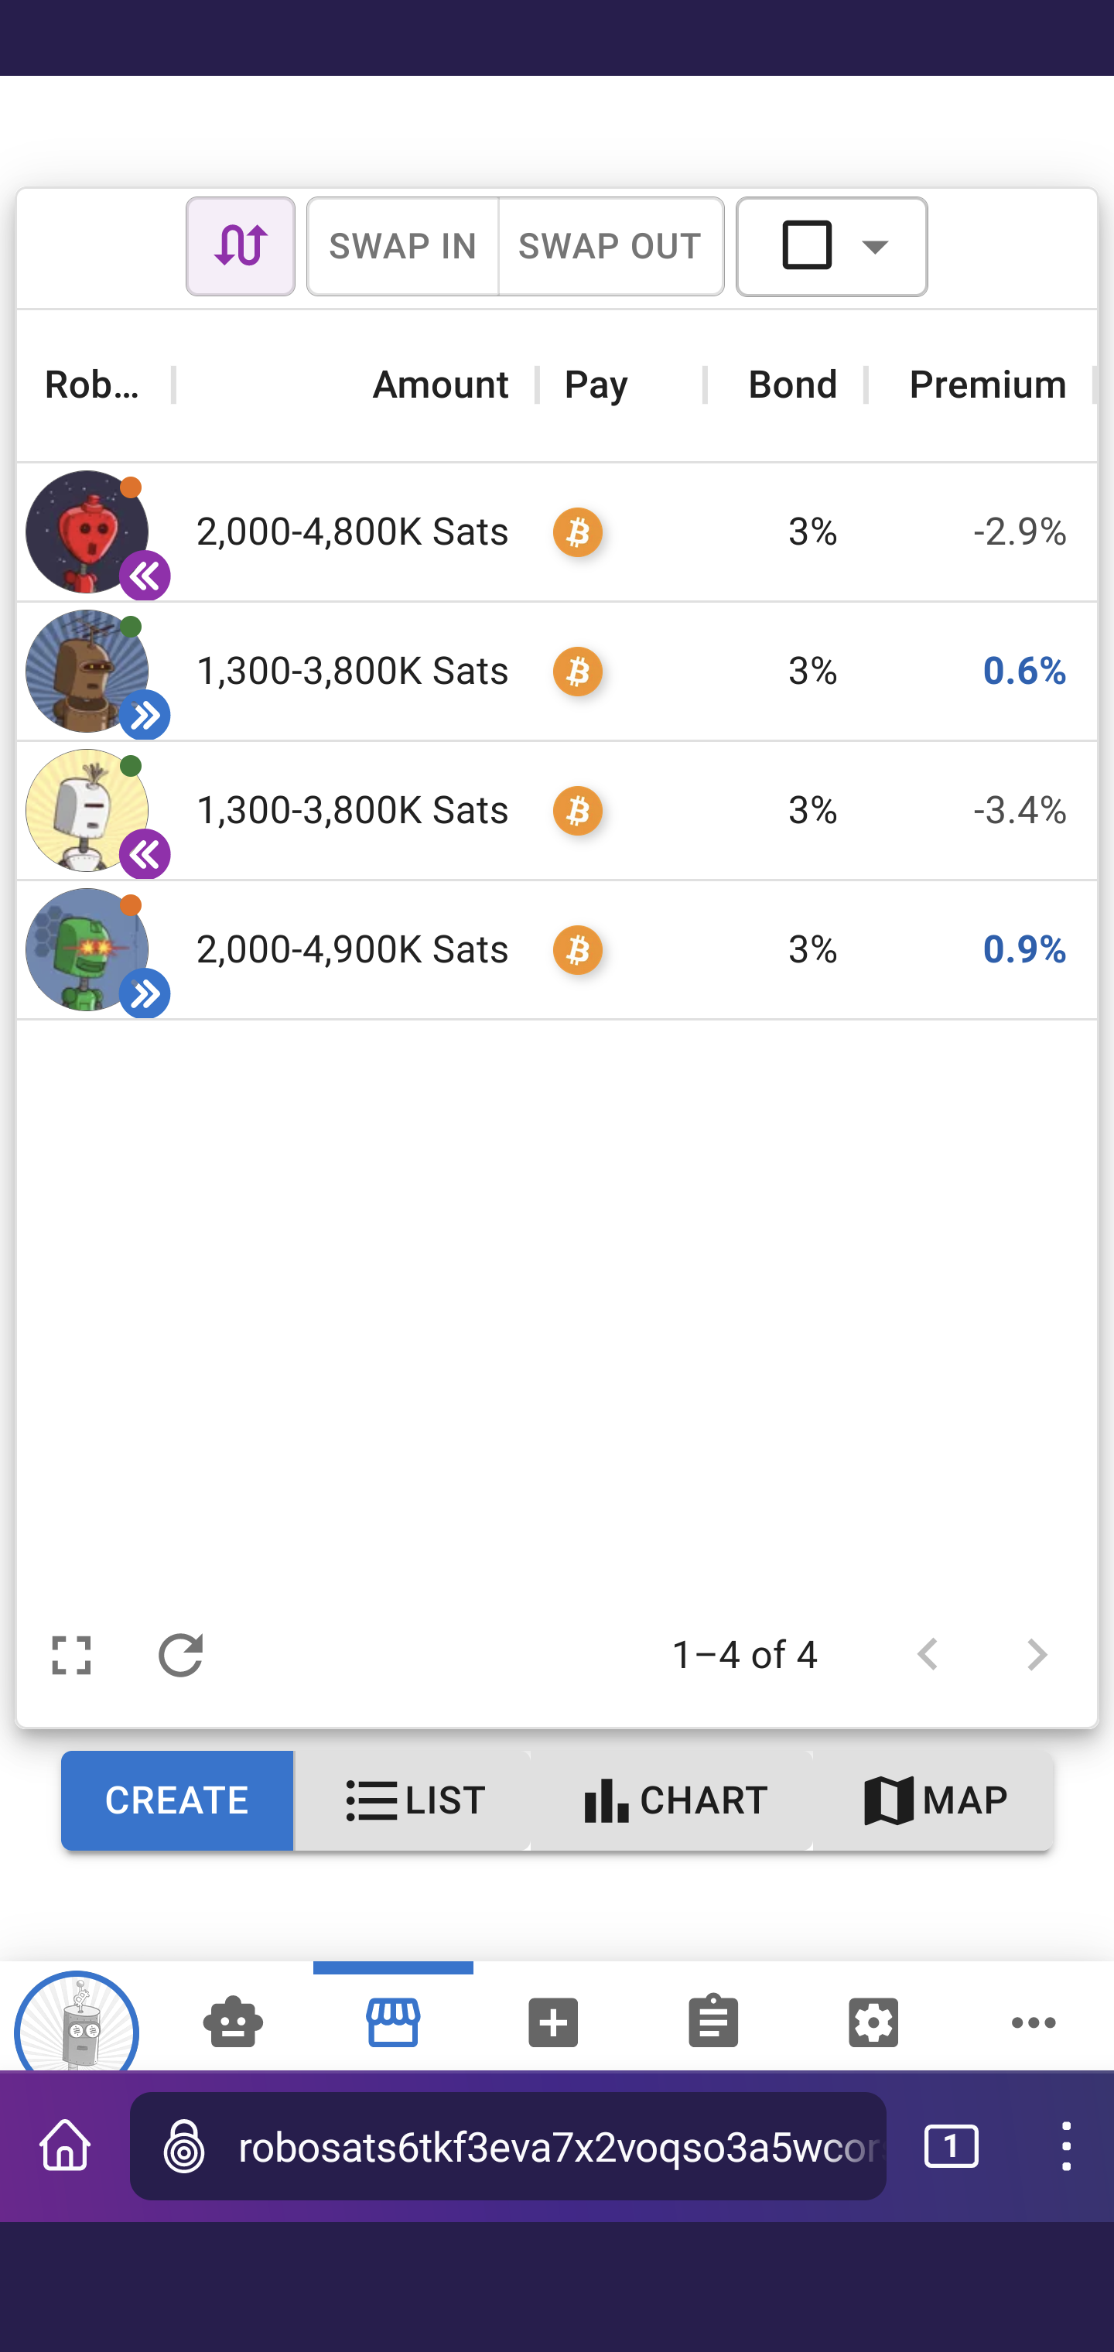Click the Premium column header to sort
This screenshot has width=1114, height=2352.
[986, 385]
